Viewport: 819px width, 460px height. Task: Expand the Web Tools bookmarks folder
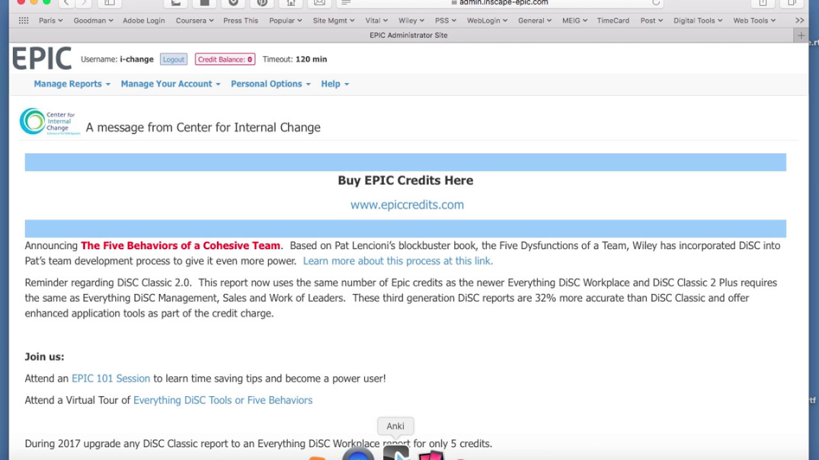pos(754,20)
